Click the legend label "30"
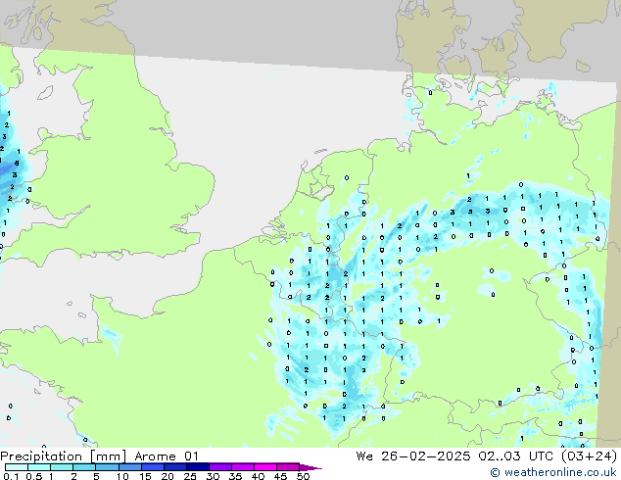 [213, 476]
